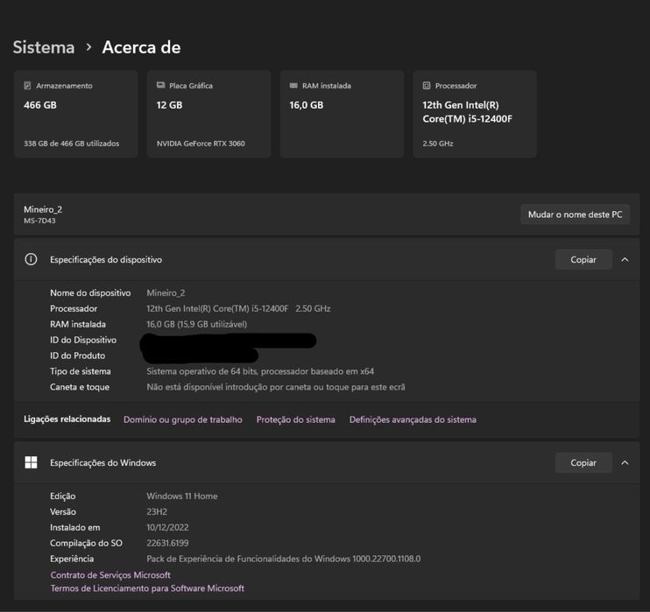Copy device specifications with Copiar
650x612 pixels.
[x=583, y=259]
